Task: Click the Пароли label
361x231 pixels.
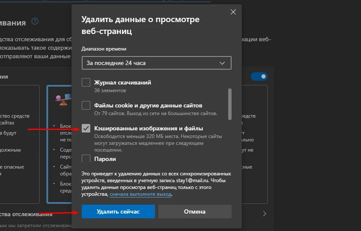Action: (105, 159)
